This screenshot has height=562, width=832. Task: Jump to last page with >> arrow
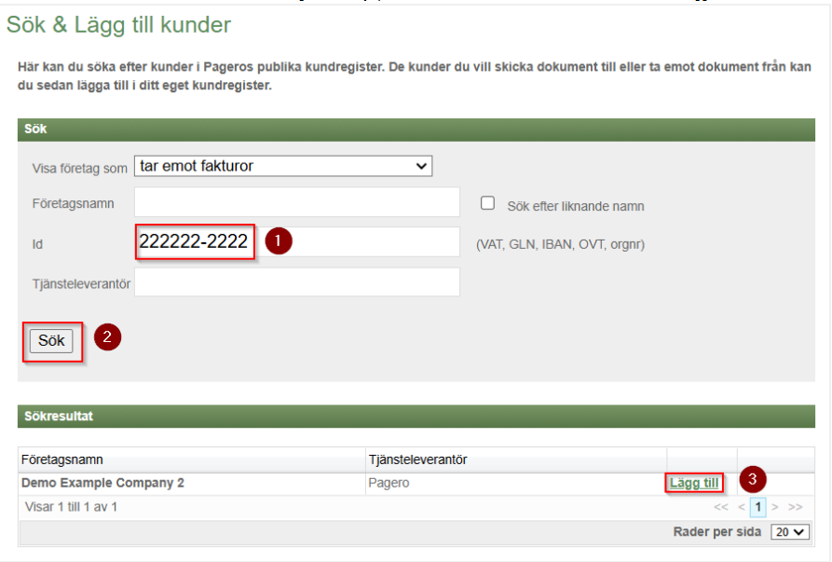tap(795, 507)
